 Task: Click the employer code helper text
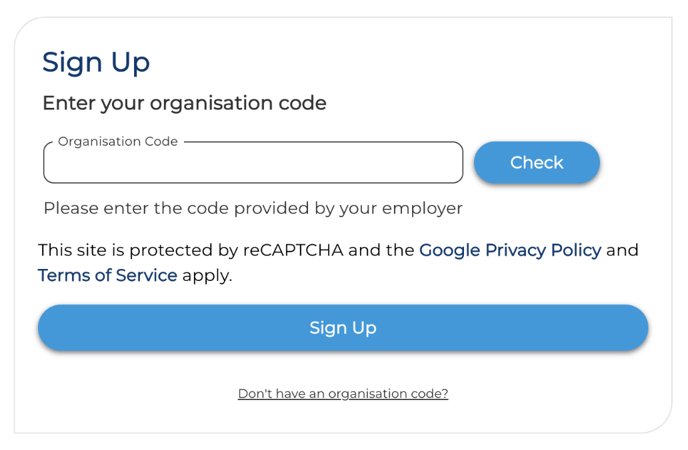(253, 208)
